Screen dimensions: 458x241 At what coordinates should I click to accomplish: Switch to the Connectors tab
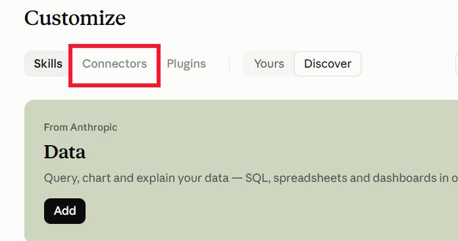click(114, 64)
